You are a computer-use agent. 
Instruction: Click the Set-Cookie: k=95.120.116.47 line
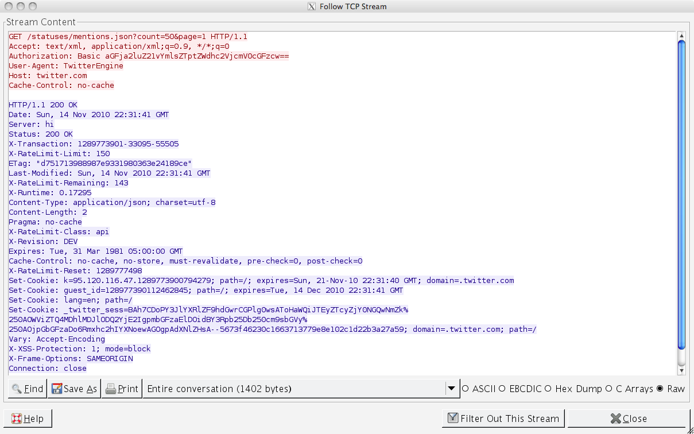261,281
